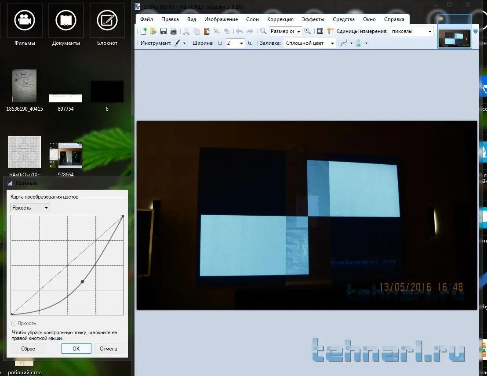Print the image with the printer icon

(174, 31)
